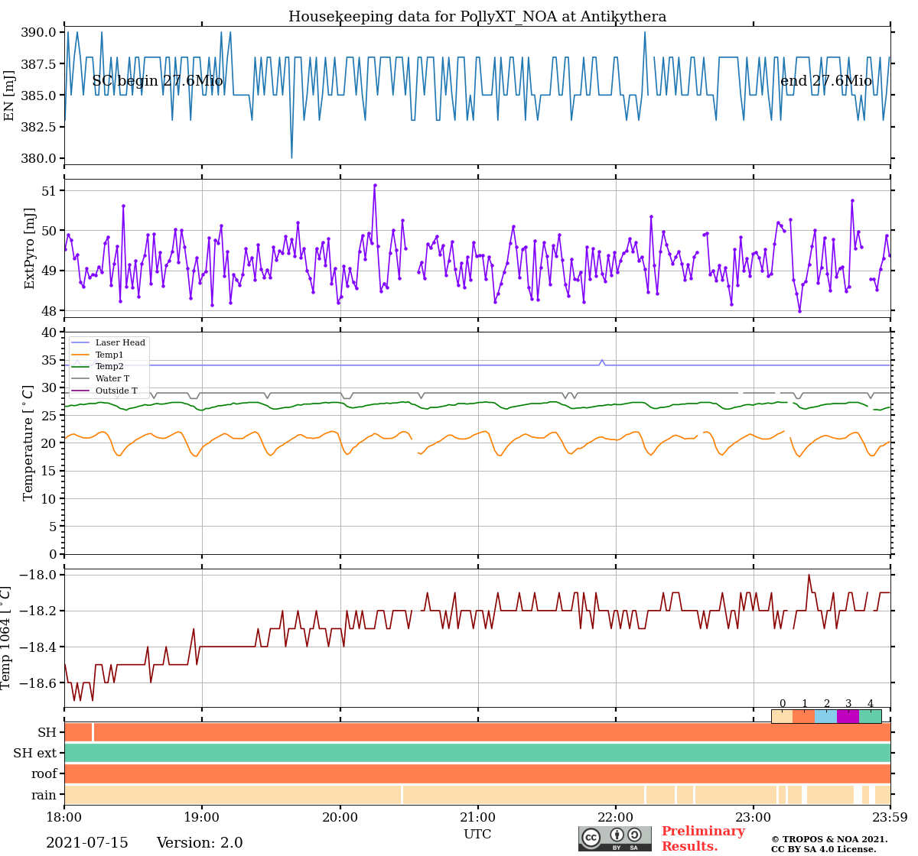
Task: Click the BY attribution person icon
Action: pos(617,835)
